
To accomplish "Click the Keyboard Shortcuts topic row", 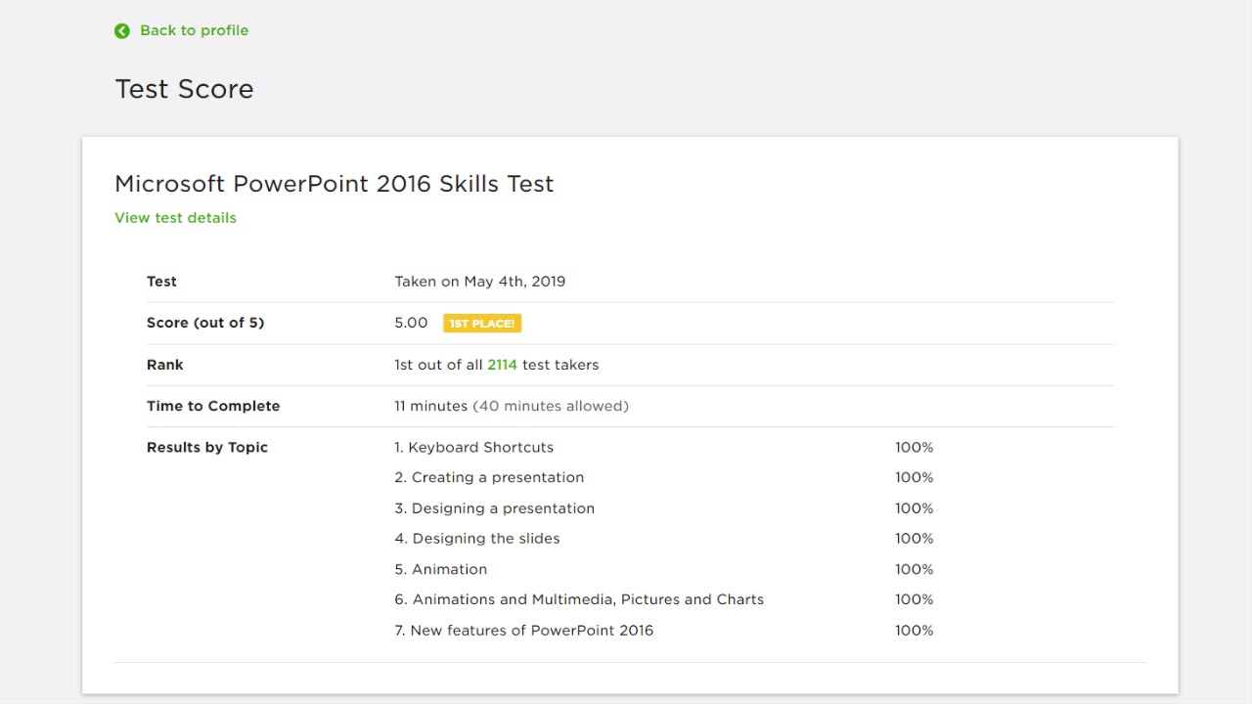I will click(x=473, y=447).
